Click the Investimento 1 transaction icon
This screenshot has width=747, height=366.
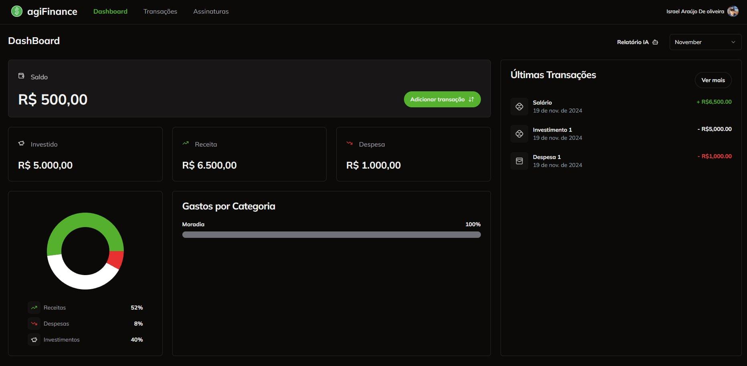tap(519, 134)
